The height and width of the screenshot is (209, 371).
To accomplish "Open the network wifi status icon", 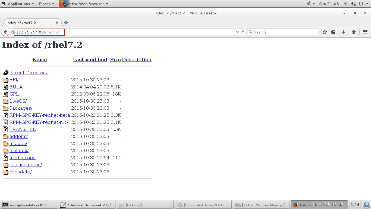I will 346,4.
